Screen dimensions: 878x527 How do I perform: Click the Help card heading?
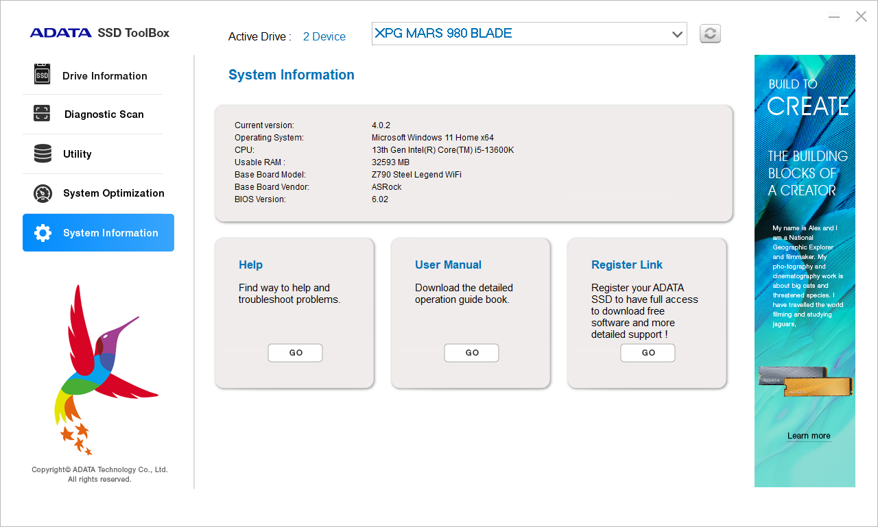click(x=250, y=265)
